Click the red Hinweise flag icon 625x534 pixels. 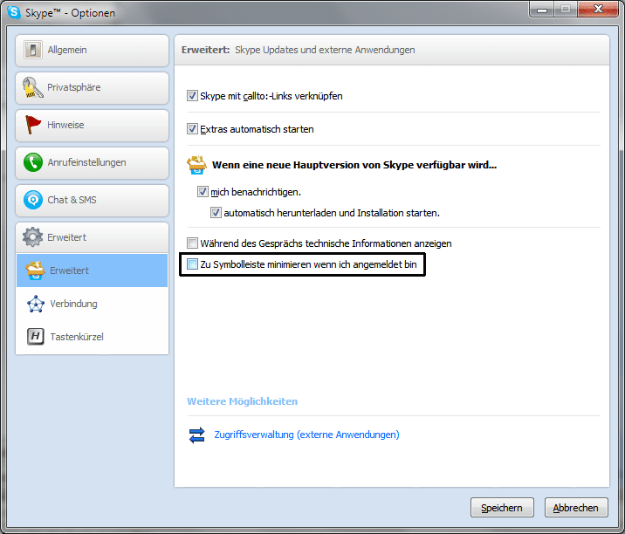click(x=32, y=125)
